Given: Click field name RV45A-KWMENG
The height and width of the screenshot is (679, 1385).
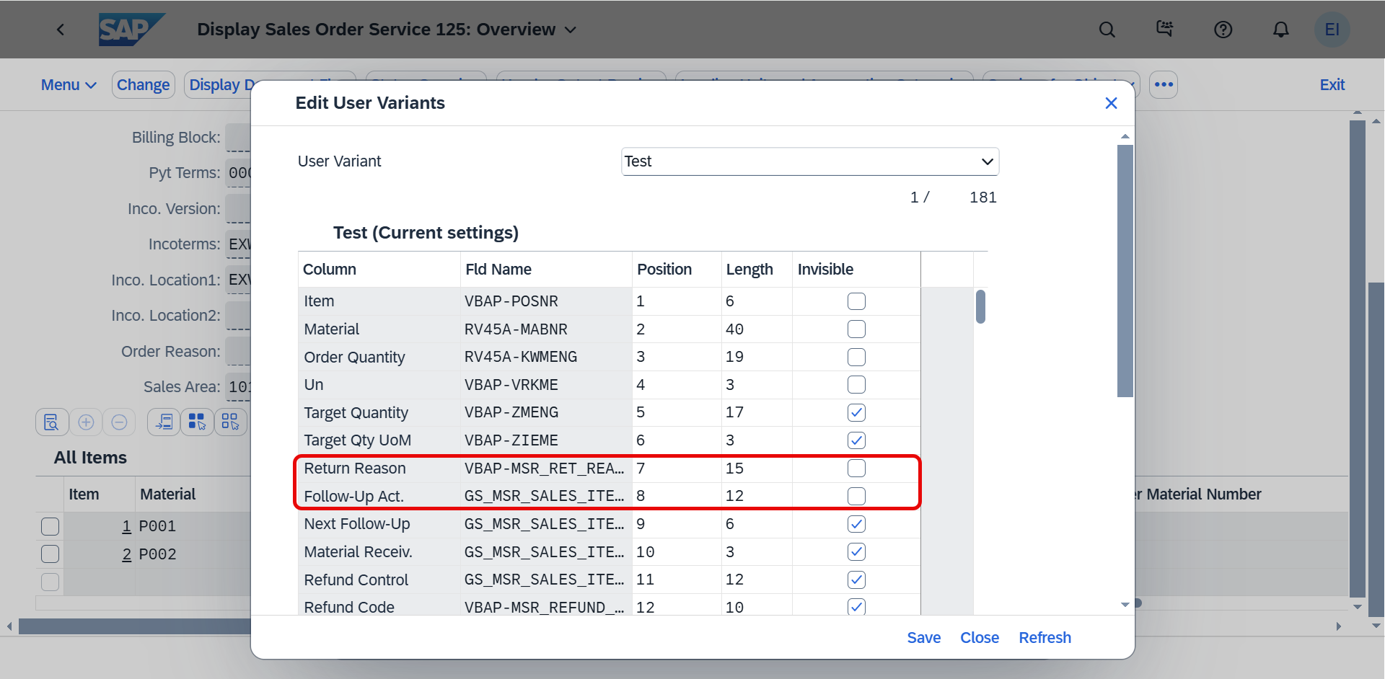Looking at the screenshot, I should (520, 357).
